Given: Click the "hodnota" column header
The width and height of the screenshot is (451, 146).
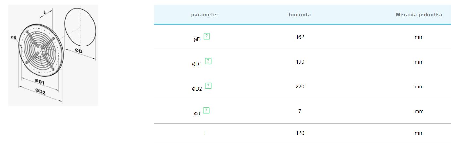Looking at the screenshot, I should [x=300, y=15].
